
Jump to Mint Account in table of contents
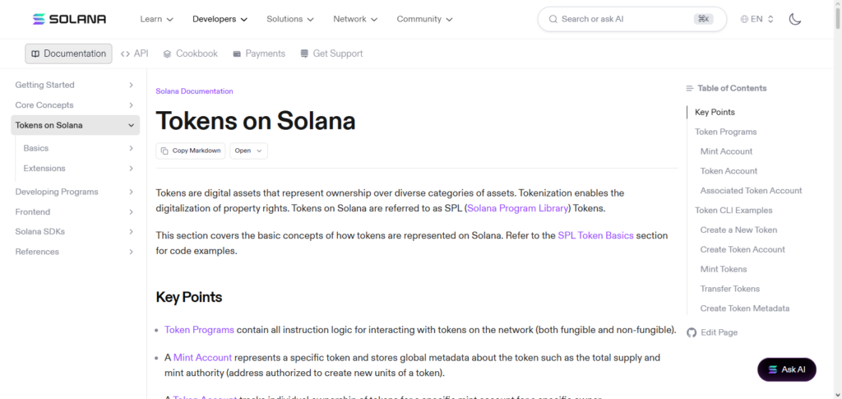[726, 151]
